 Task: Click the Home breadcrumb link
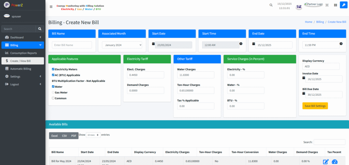click(308, 22)
